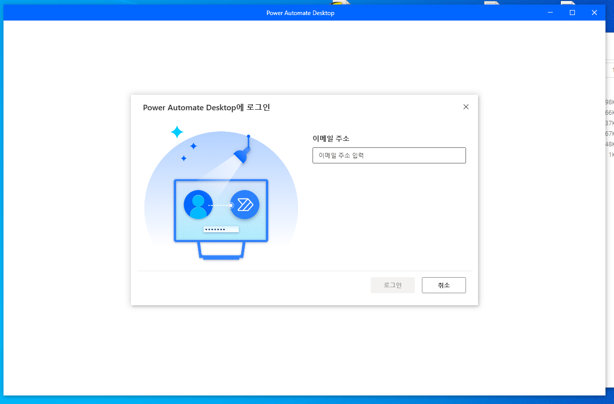Click the user avatar icon in illustration
Image resolution: width=614 pixels, height=404 pixels.
[x=198, y=205]
